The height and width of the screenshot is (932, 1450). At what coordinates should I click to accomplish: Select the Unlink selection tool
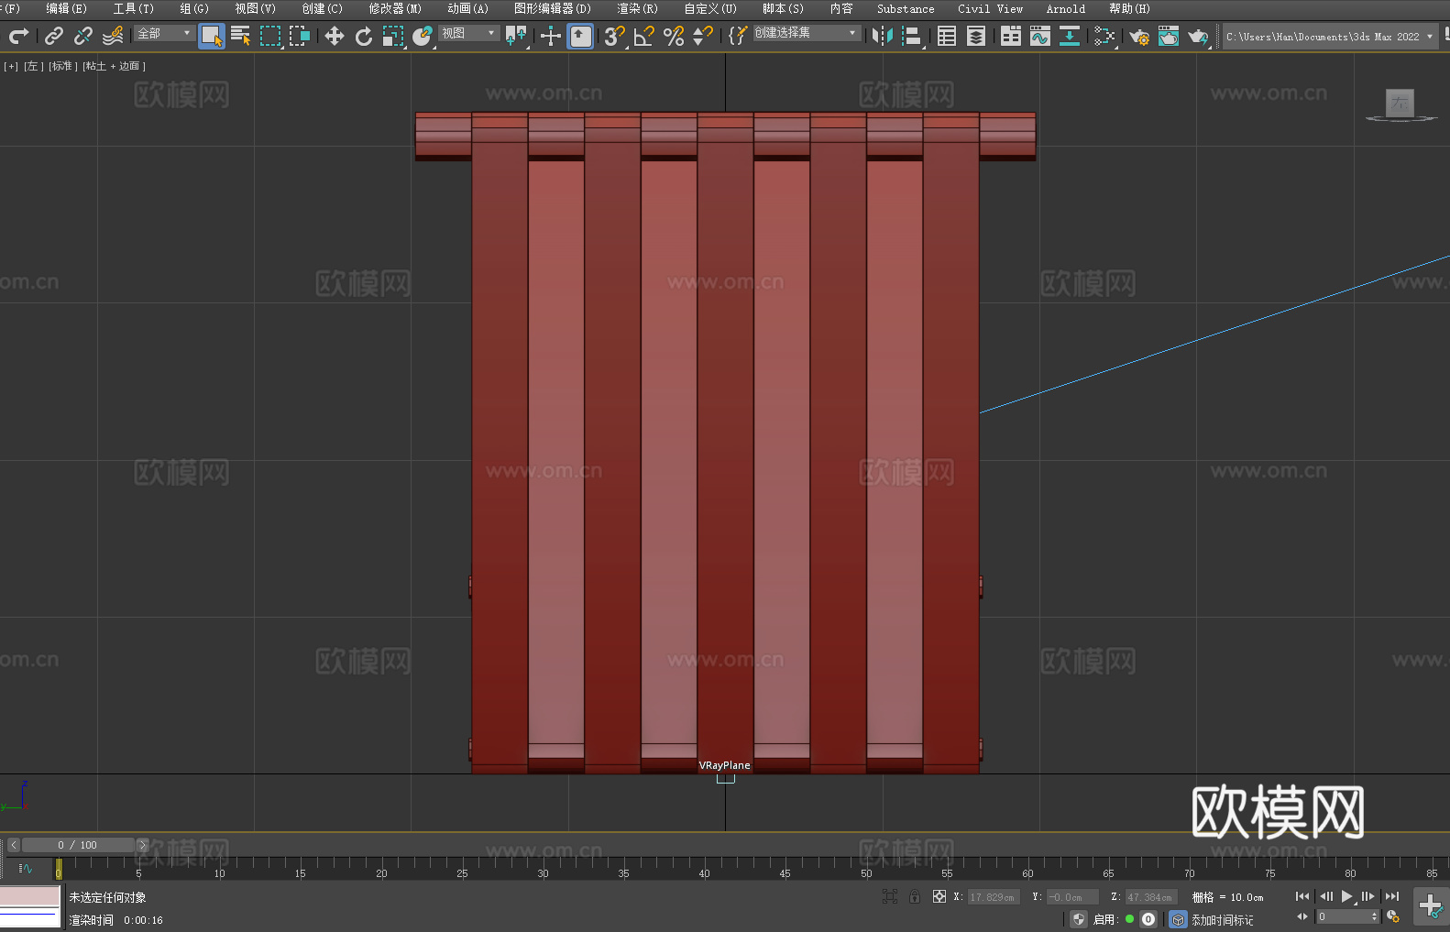pos(83,36)
